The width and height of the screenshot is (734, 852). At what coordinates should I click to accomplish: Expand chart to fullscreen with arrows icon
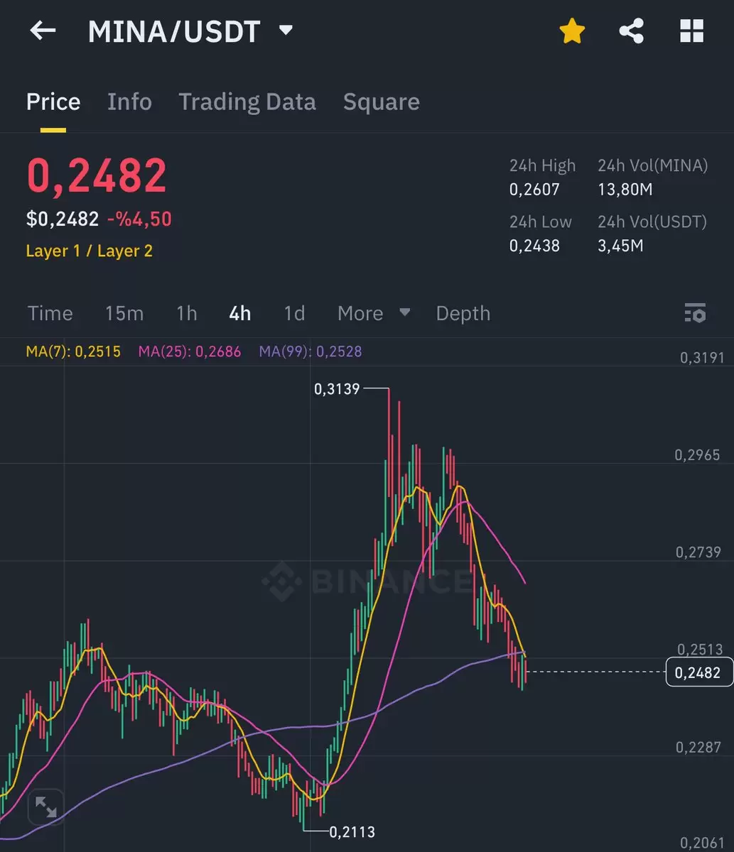pyautogui.click(x=46, y=807)
